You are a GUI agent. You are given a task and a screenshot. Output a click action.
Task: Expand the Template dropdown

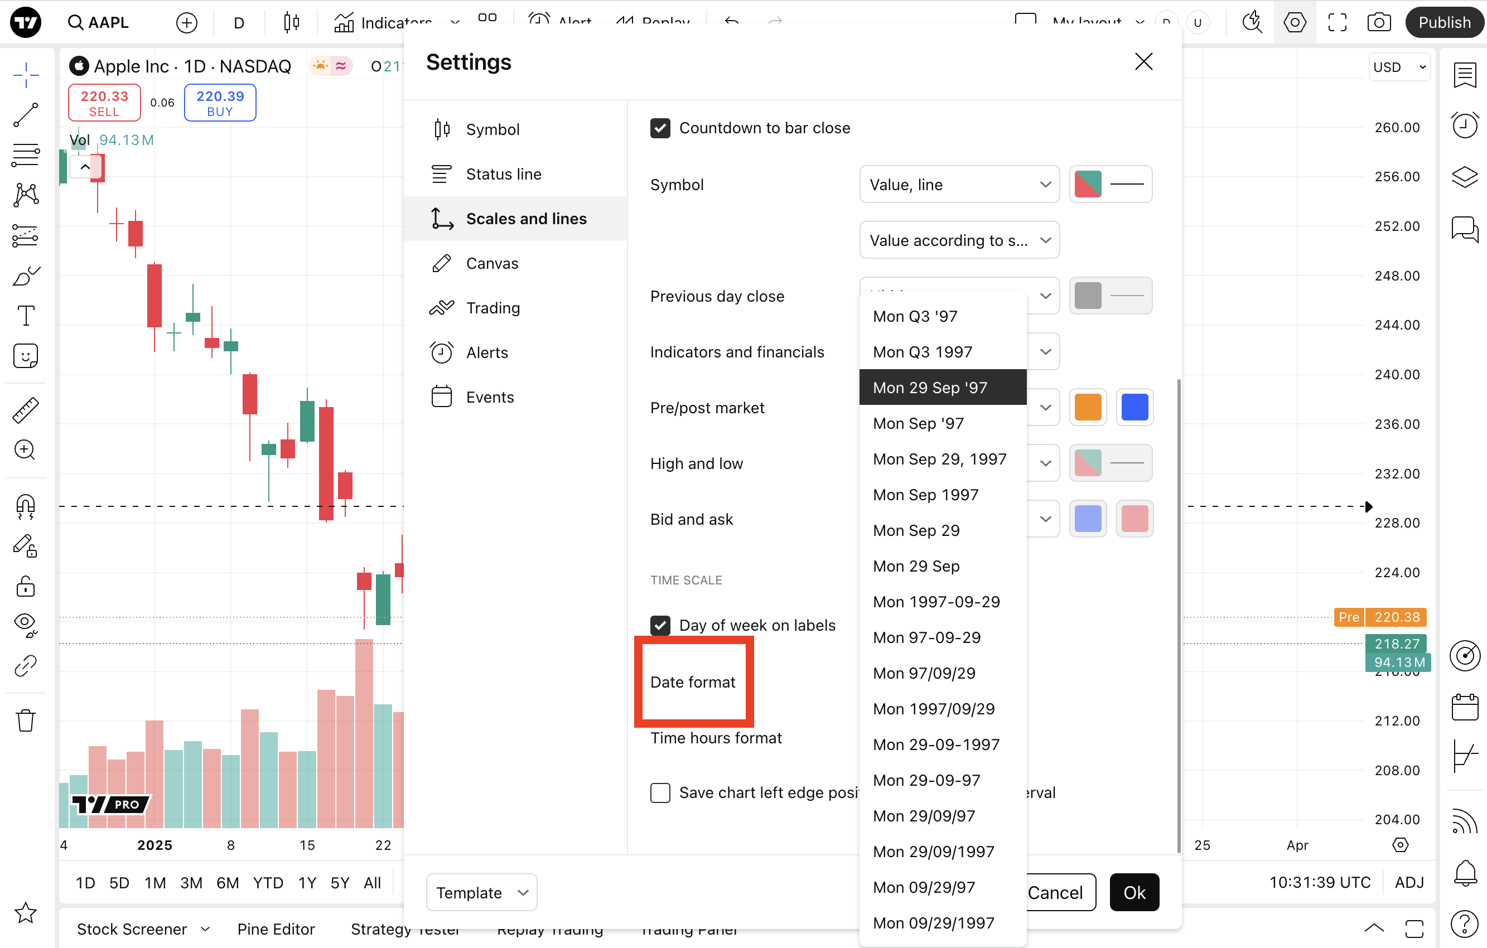(x=481, y=892)
